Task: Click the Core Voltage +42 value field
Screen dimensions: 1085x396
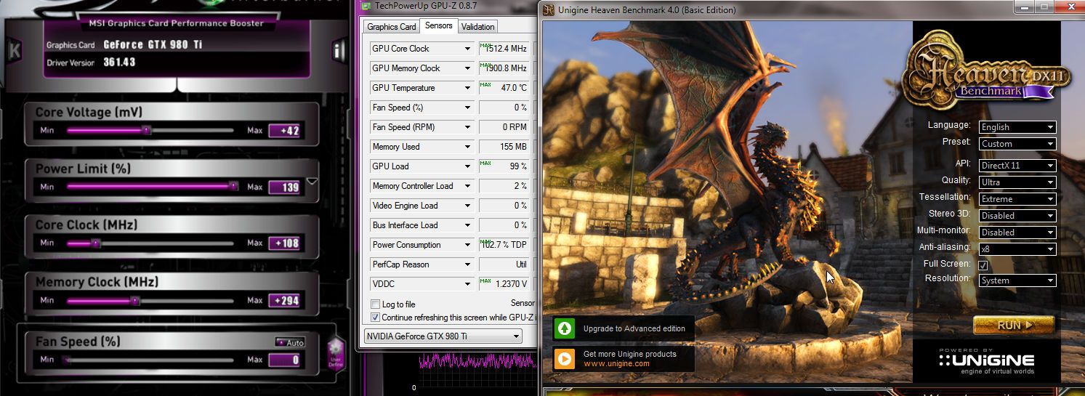Action: tap(284, 131)
